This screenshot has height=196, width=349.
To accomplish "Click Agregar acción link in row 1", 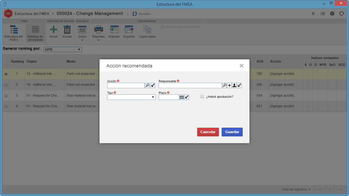I will click(x=282, y=74).
